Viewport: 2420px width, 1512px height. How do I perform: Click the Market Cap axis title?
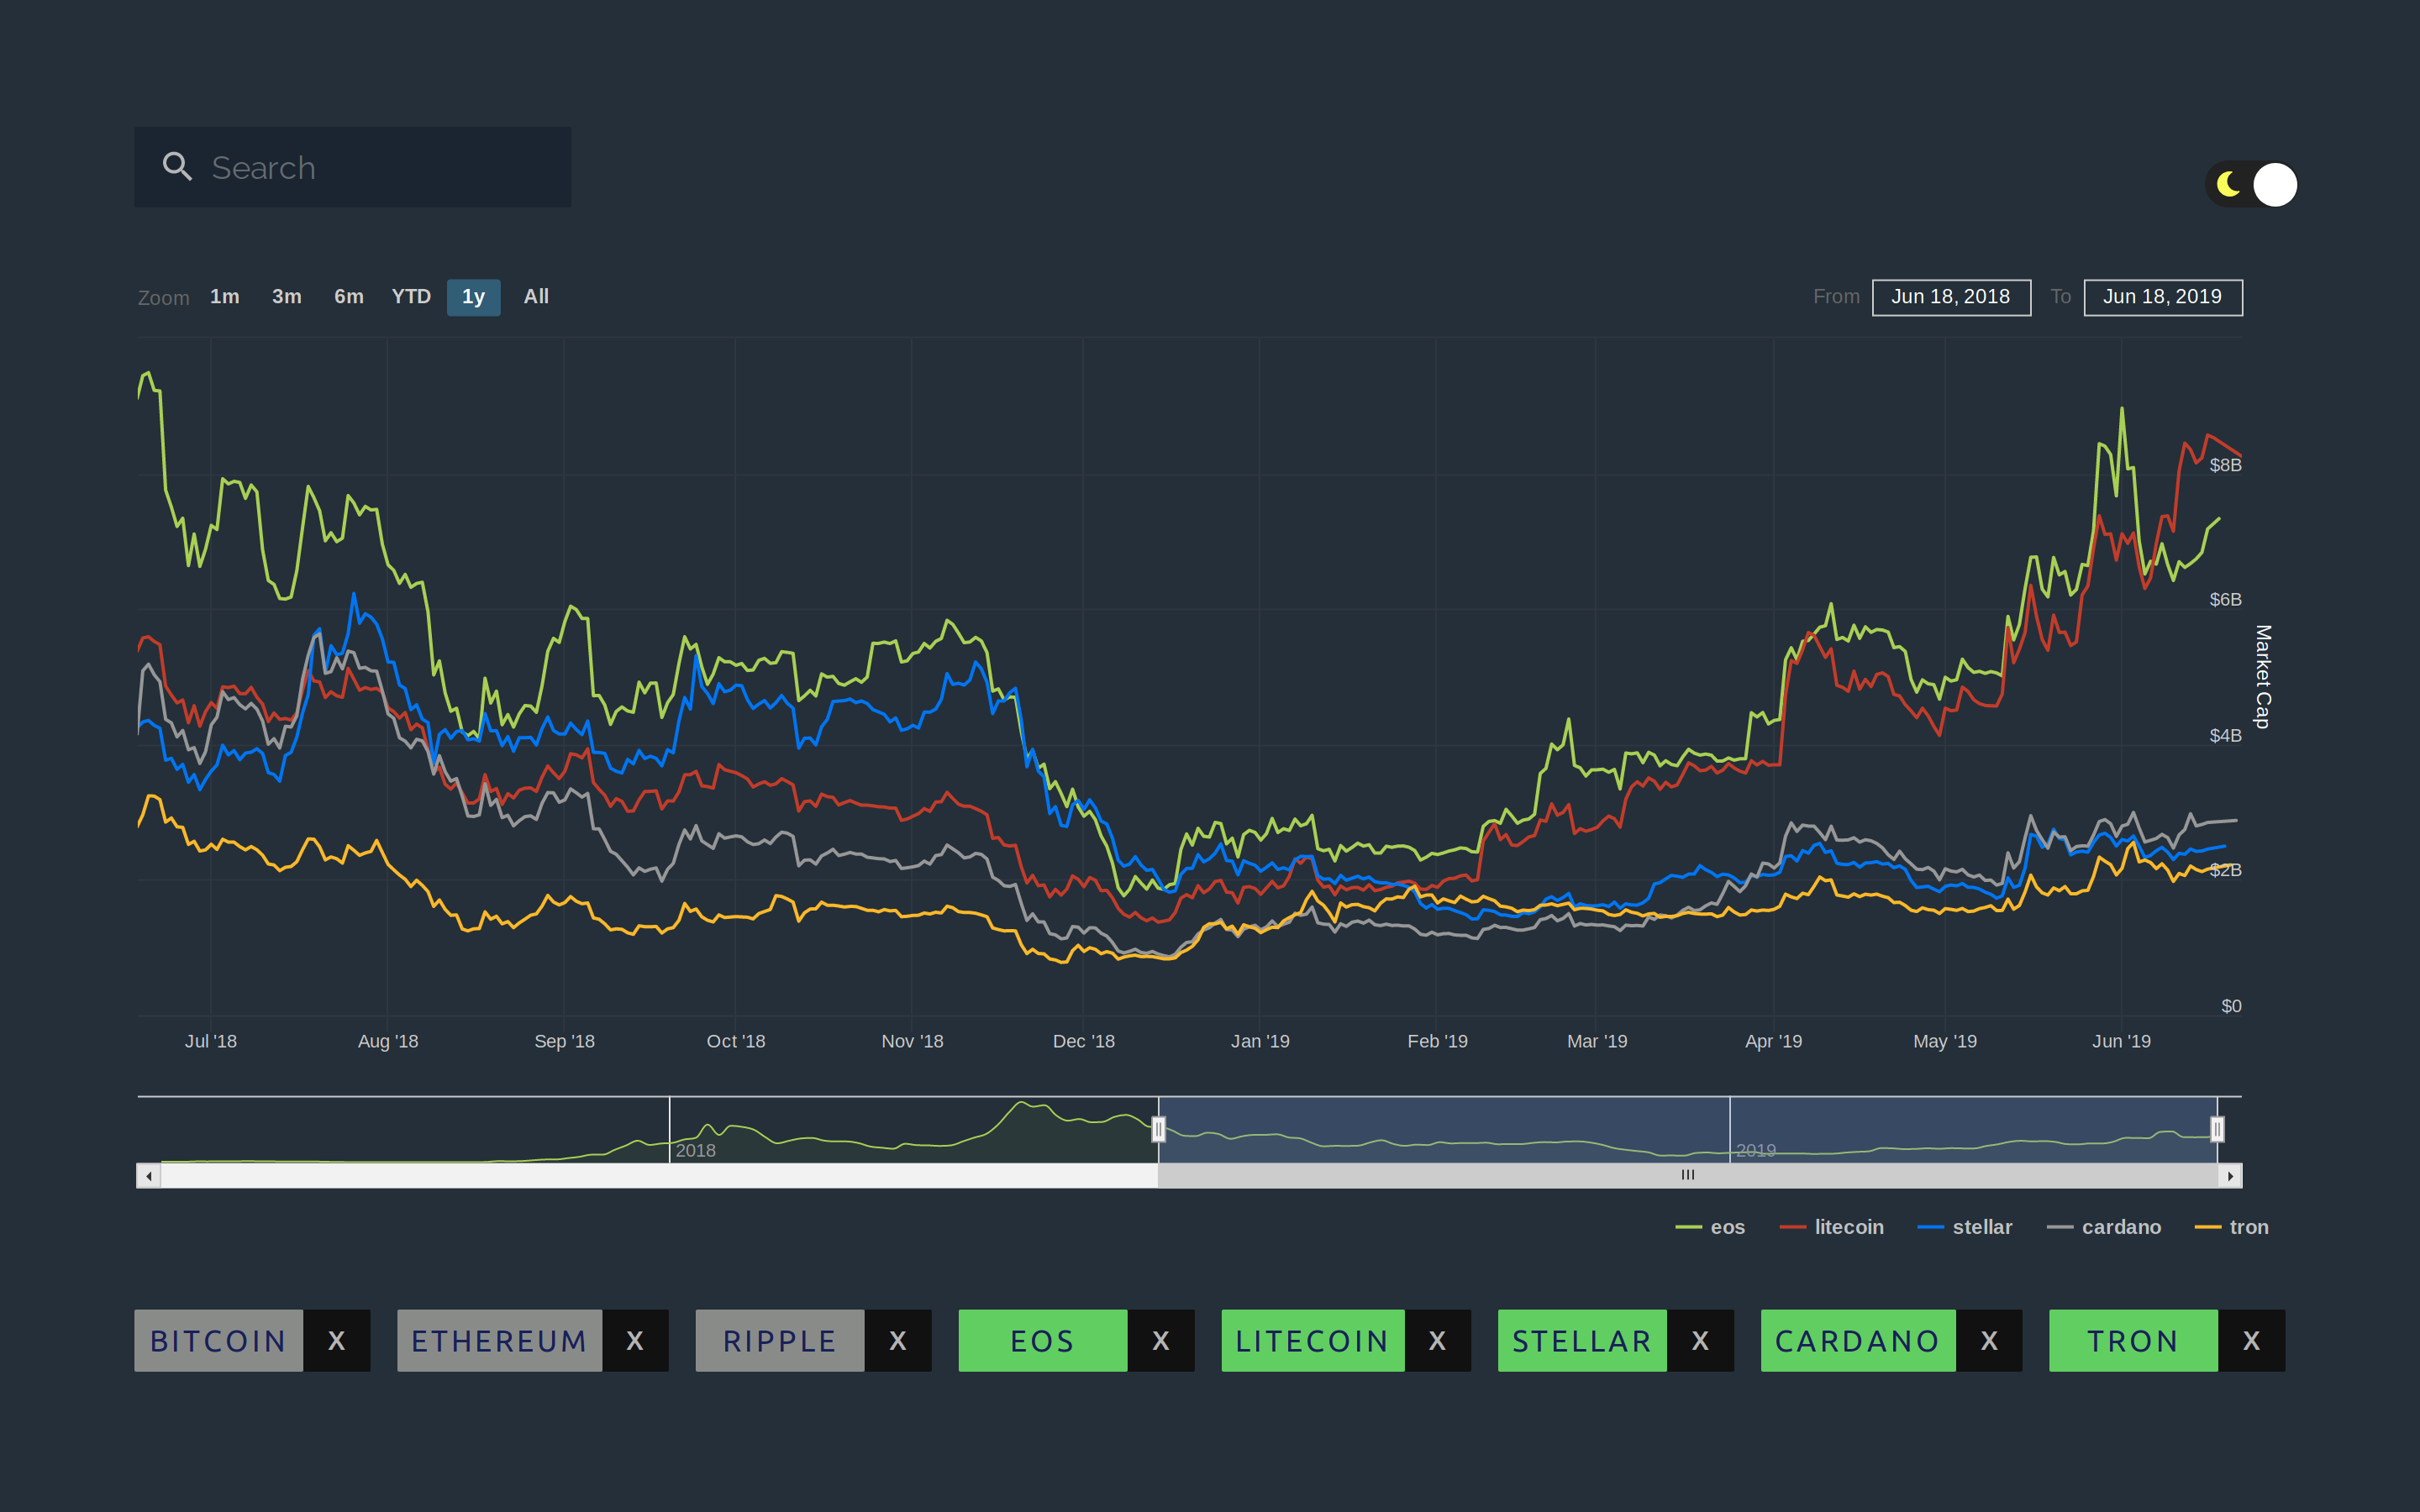tap(2263, 676)
